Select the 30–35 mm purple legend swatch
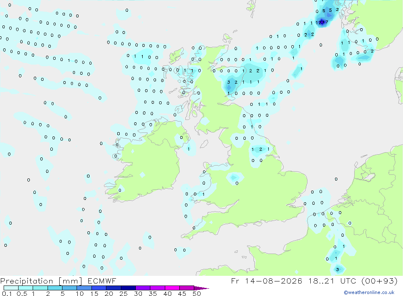Screen dimensions: 403x296 click(x=143, y=288)
